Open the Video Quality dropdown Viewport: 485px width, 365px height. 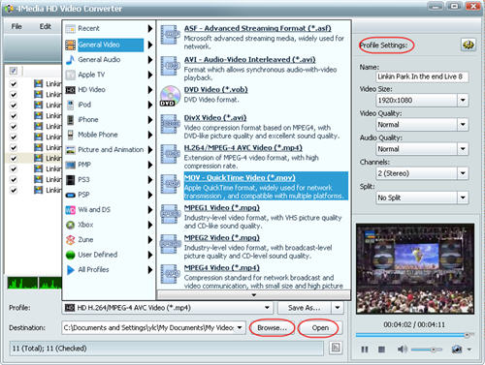[x=463, y=125]
